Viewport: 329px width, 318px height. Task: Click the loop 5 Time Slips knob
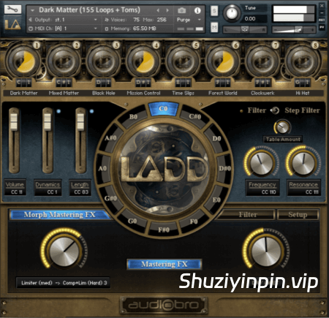click(183, 61)
